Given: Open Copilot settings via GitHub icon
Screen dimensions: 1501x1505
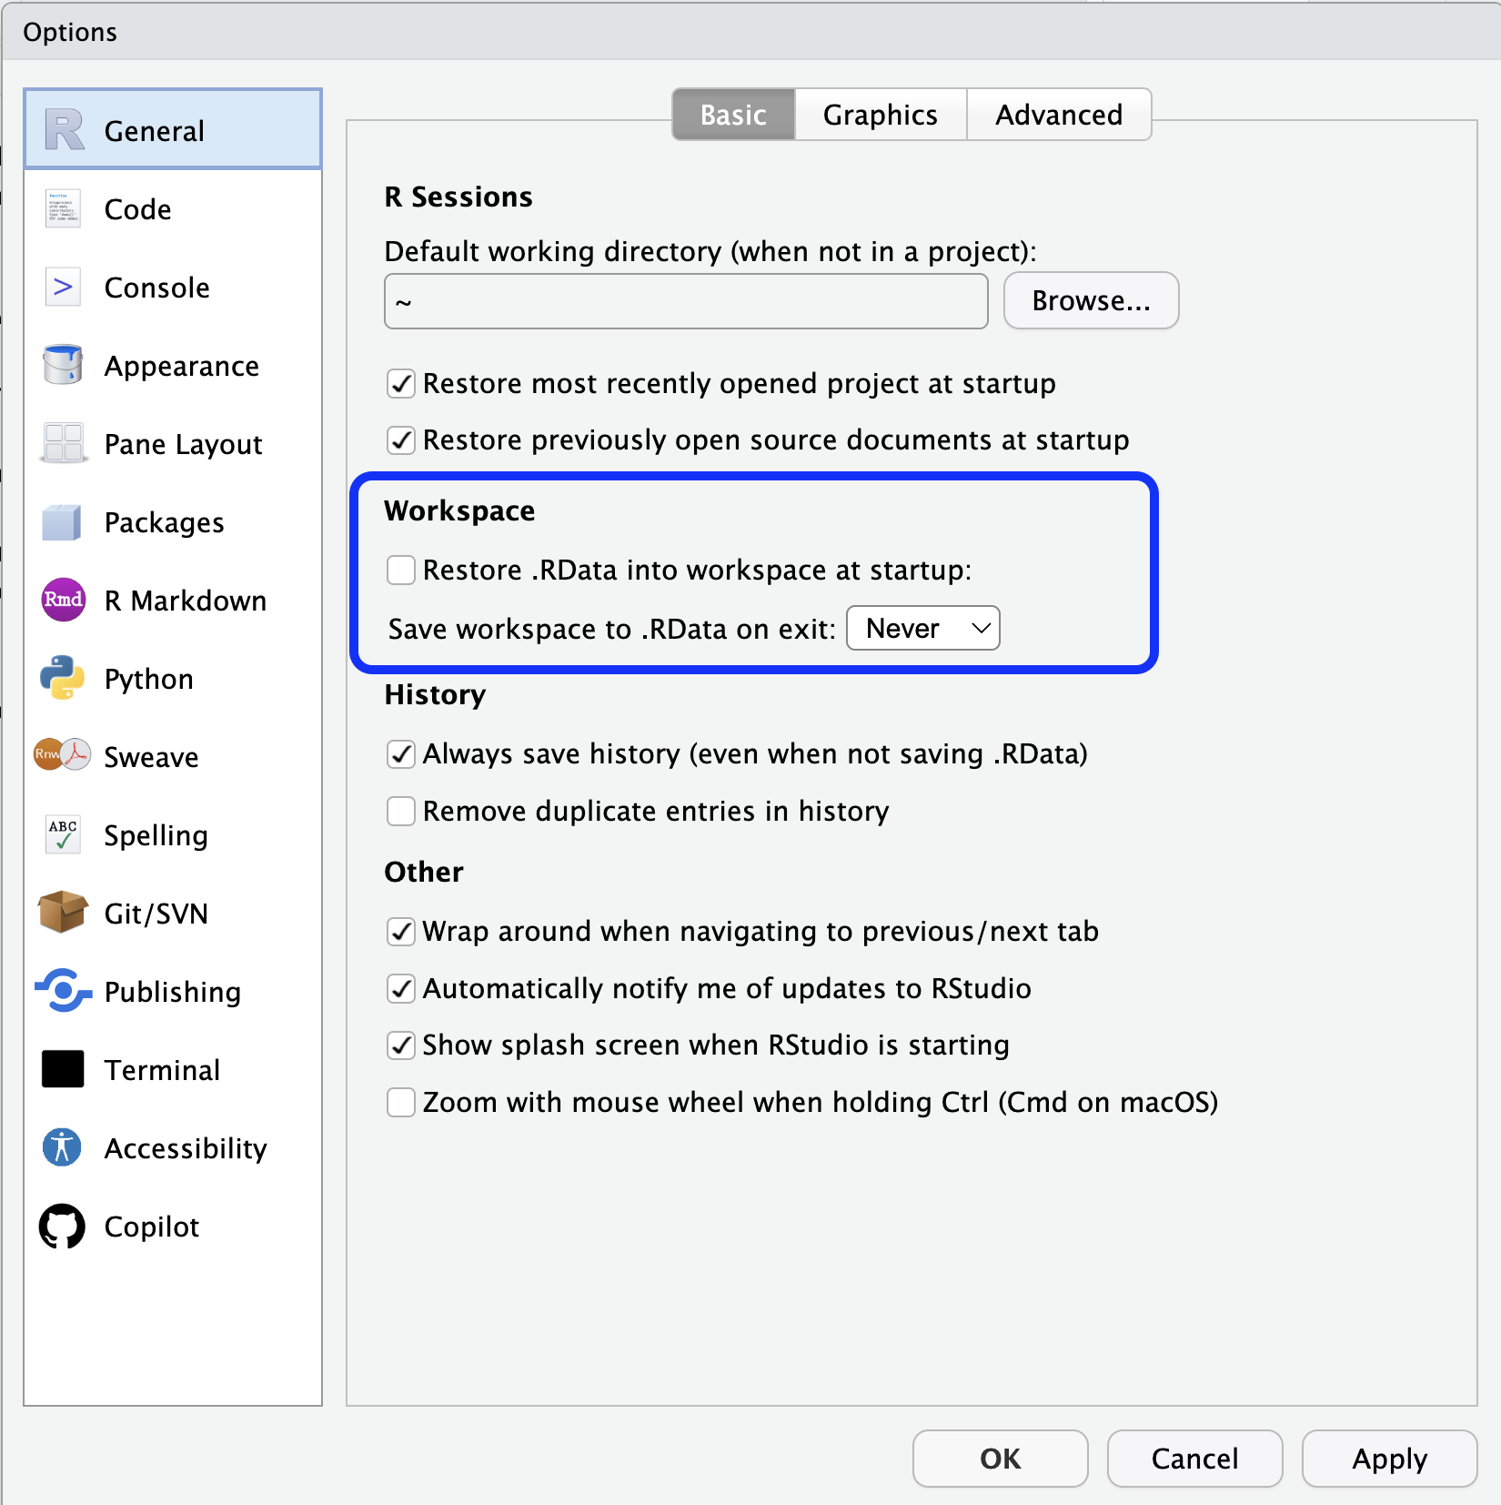Looking at the screenshot, I should pyautogui.click(x=62, y=1226).
